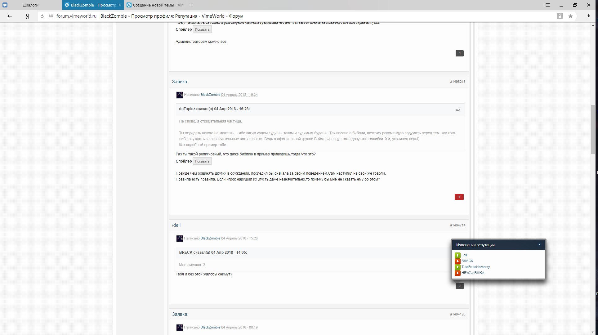Expand the spoiler above 'Администраторам можно всё'

pos(202,29)
